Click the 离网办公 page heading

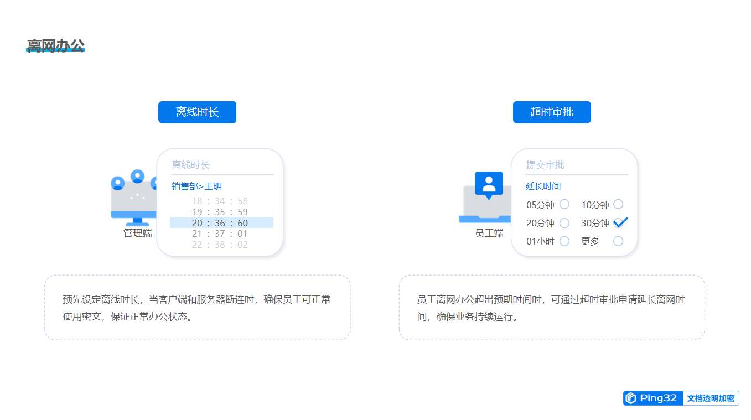[x=56, y=46]
